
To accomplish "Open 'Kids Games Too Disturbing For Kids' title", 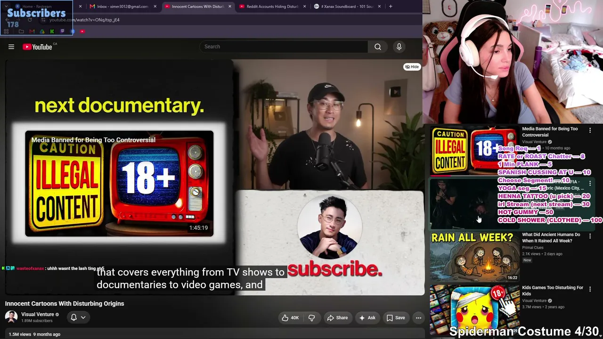I will click(x=553, y=291).
